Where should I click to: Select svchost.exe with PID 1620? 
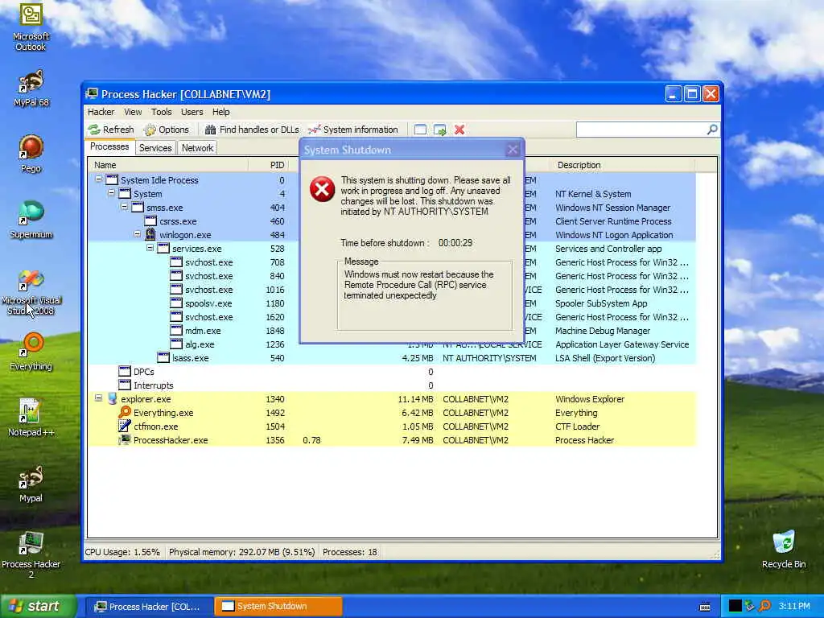point(392,317)
